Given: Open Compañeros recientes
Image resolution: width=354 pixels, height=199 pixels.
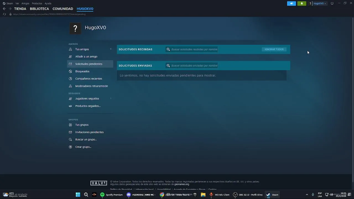Looking at the screenshot, I should pos(90,78).
